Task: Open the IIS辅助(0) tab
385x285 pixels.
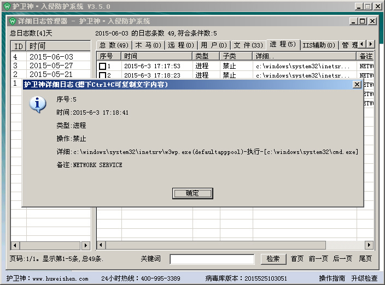Action: click(319, 45)
